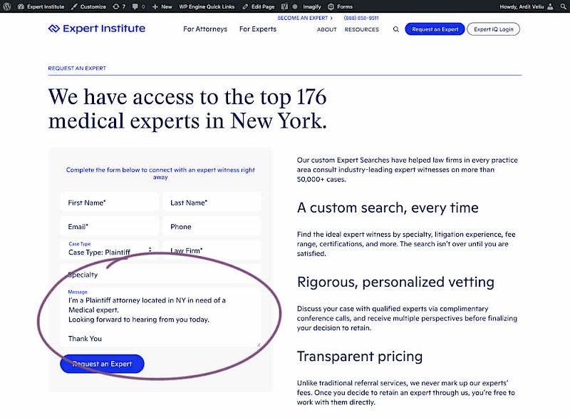Click the blue Request an Expert submit button
Viewport: 570px width, 418px height.
click(102, 364)
